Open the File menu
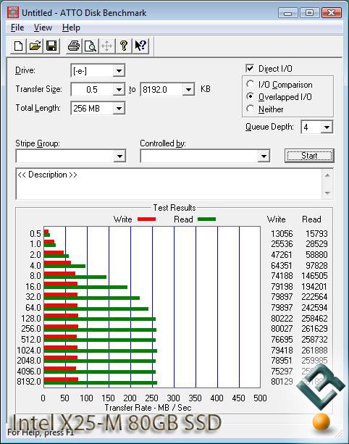The image size is (349, 444). click(17, 28)
